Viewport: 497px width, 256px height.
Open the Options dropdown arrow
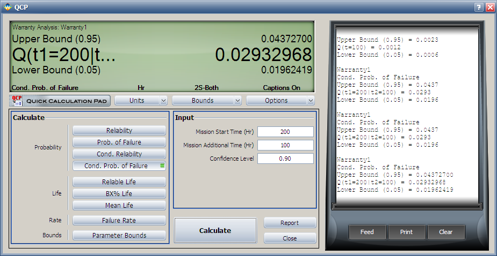(x=311, y=101)
